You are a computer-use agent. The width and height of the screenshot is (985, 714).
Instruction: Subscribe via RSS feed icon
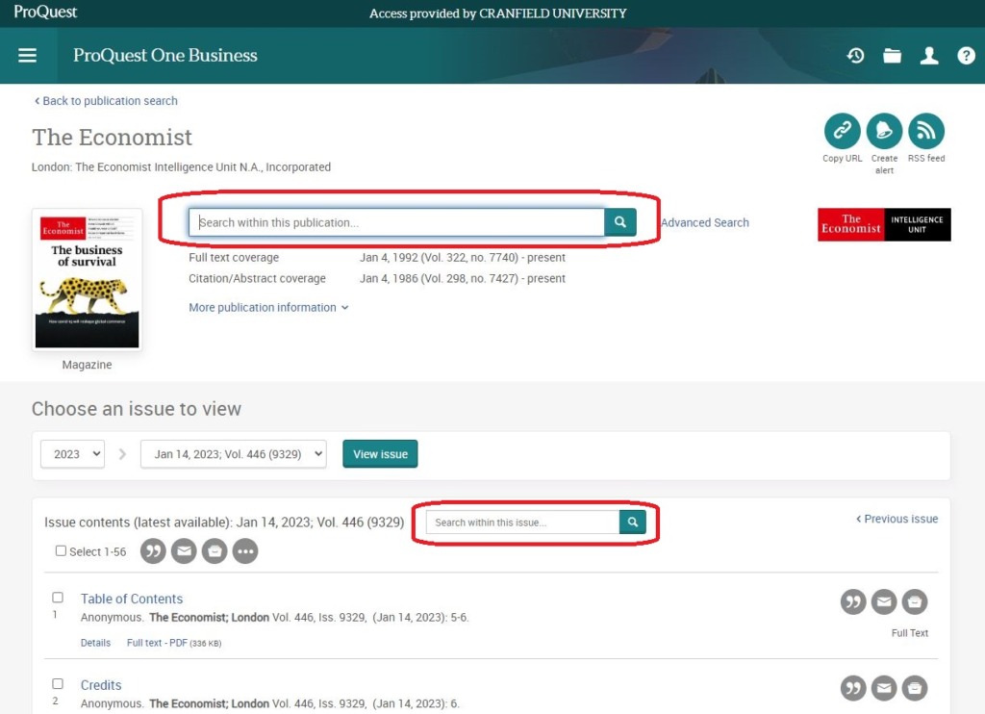926,131
